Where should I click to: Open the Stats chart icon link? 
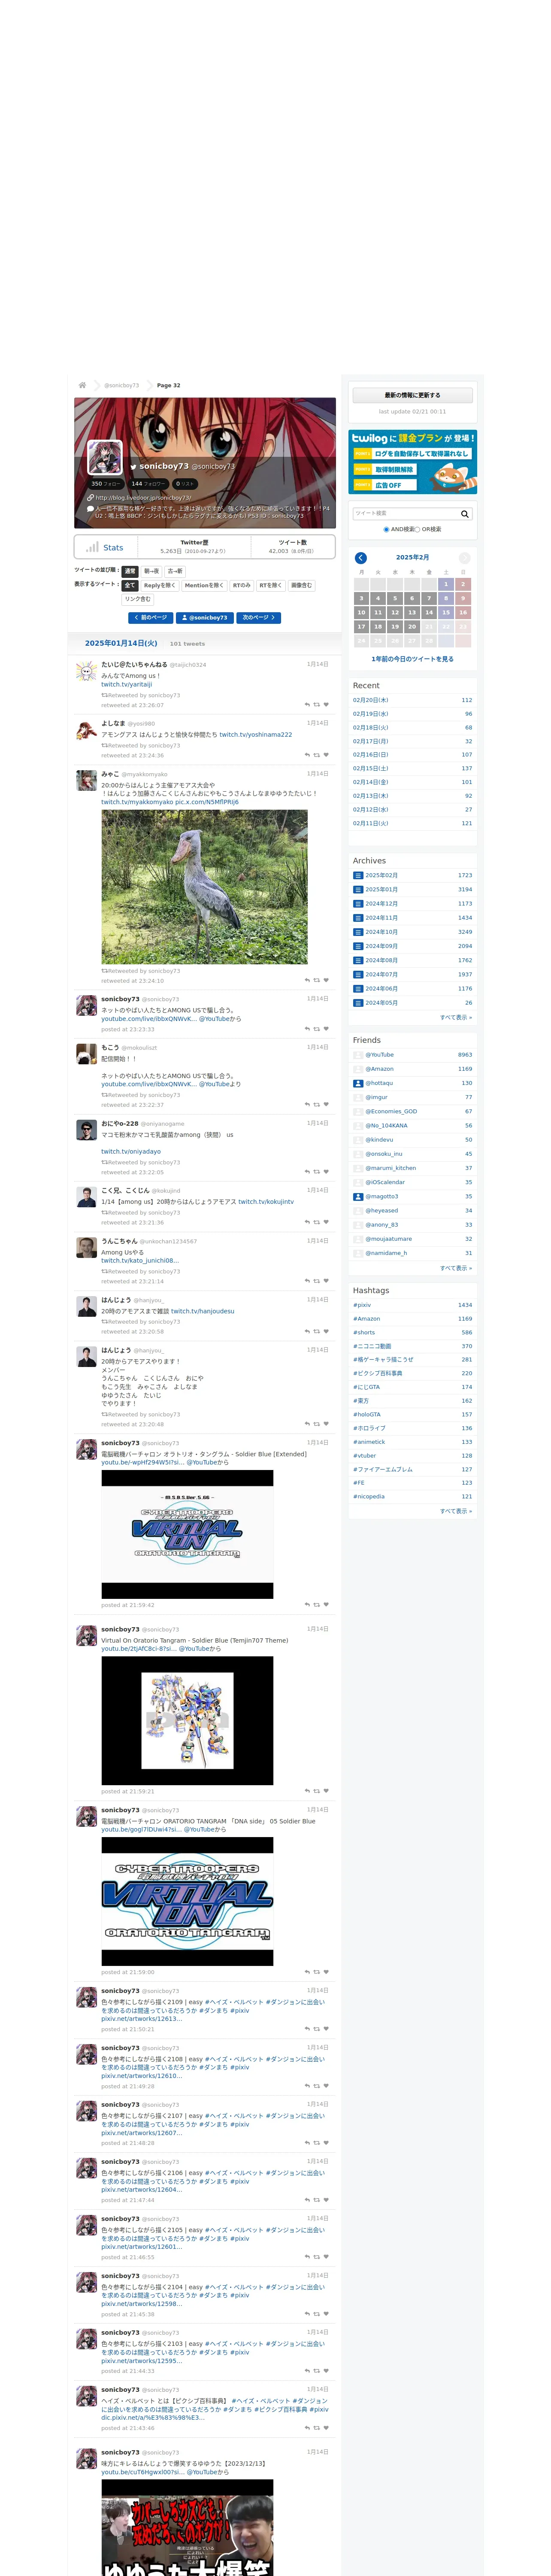click(92, 547)
